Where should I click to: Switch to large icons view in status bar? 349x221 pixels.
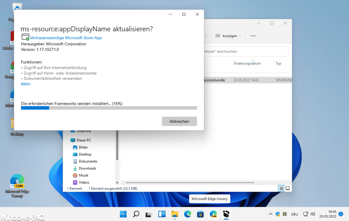point(288,189)
